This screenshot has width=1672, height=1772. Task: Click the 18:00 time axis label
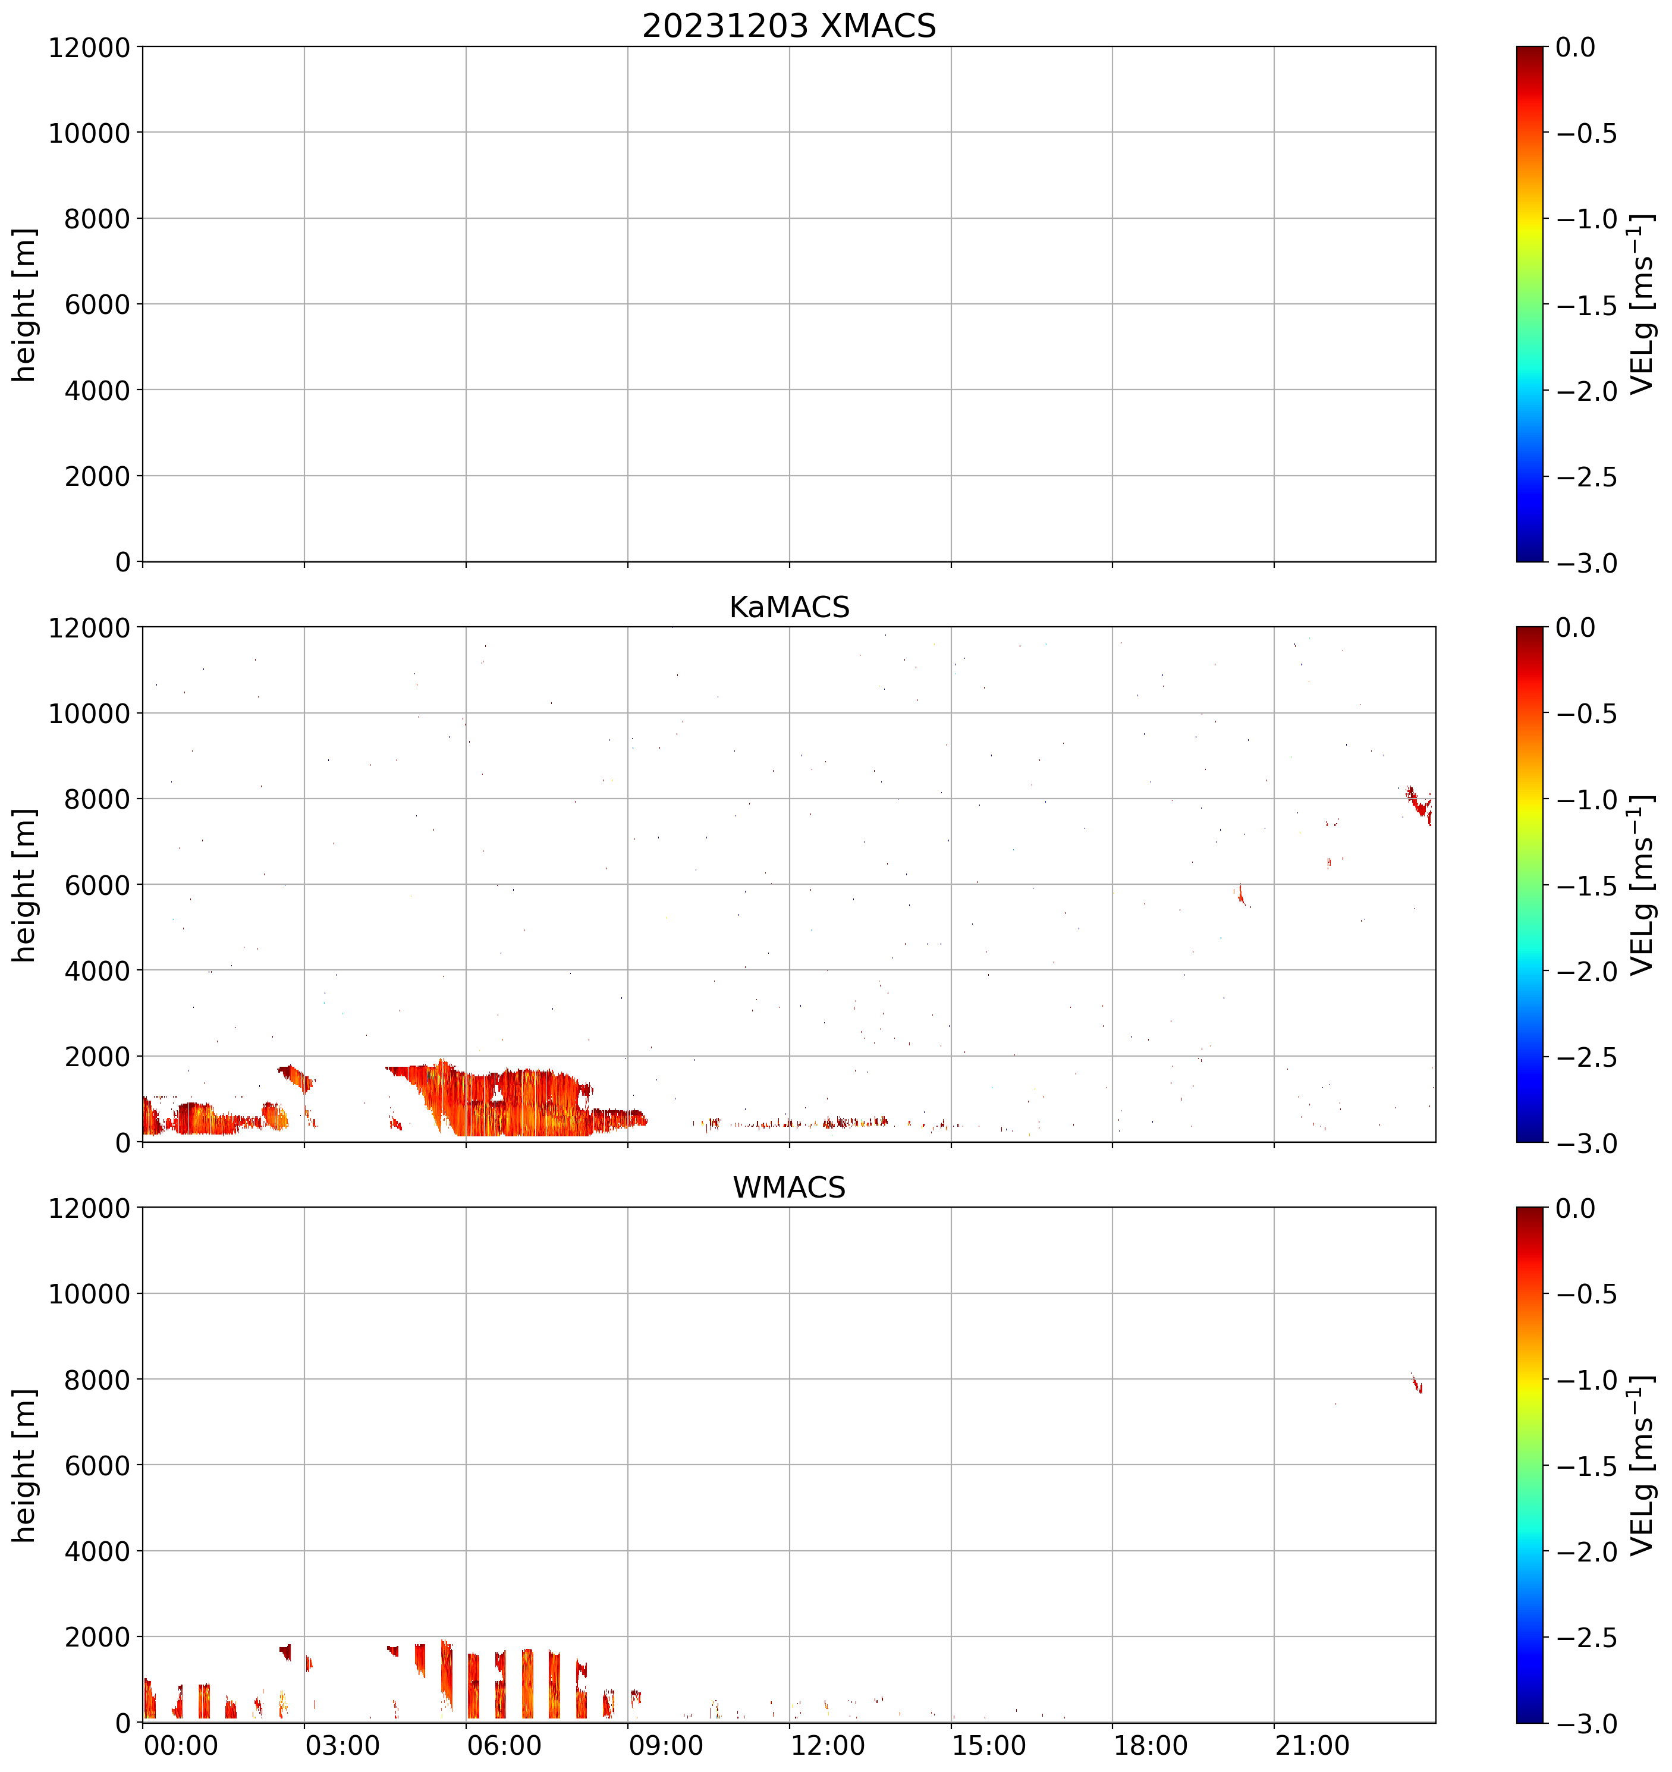point(1151,1745)
